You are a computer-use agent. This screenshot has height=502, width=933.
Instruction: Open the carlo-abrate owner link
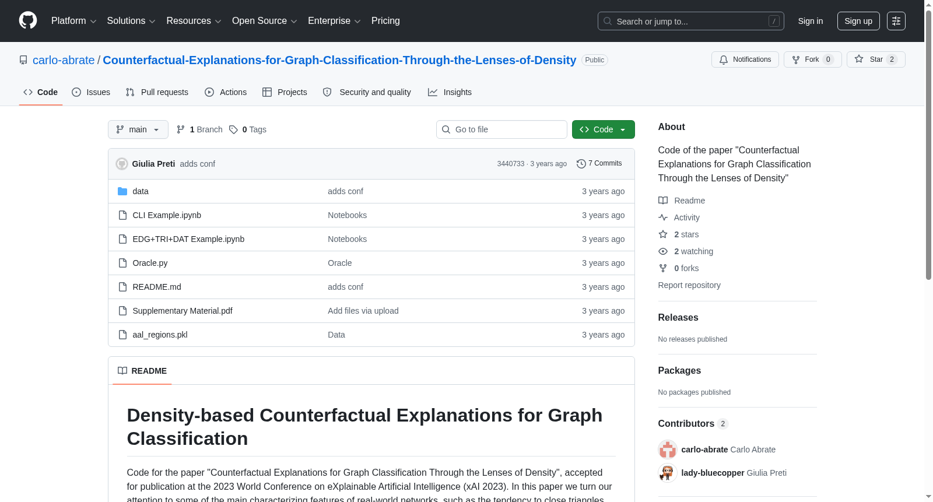[64, 60]
